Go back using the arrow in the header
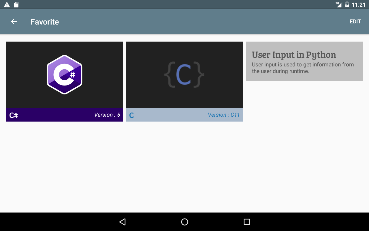The height and width of the screenshot is (231, 369). point(14,22)
